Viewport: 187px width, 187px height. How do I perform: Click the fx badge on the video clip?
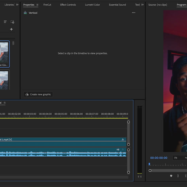pyautogui.click(x=123, y=139)
